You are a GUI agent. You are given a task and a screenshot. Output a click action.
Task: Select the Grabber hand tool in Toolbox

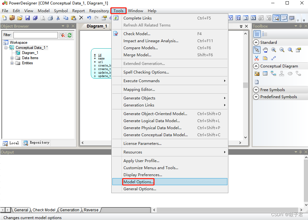pyautogui.click(x=265, y=50)
